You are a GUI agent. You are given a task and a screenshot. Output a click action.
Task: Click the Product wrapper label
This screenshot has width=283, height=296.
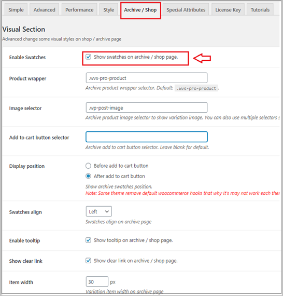pyautogui.click(x=27, y=78)
